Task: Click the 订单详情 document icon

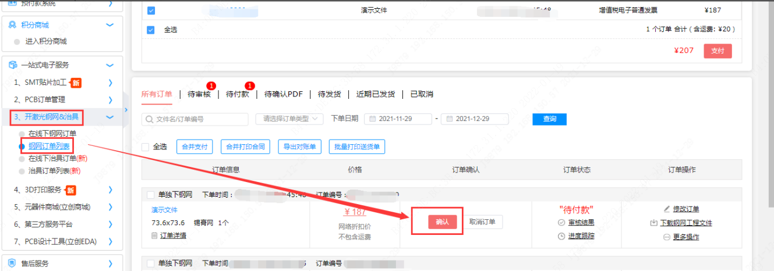Action: pos(154,236)
